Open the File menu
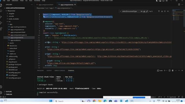The height and width of the screenshot is (104, 185). [4, 1]
